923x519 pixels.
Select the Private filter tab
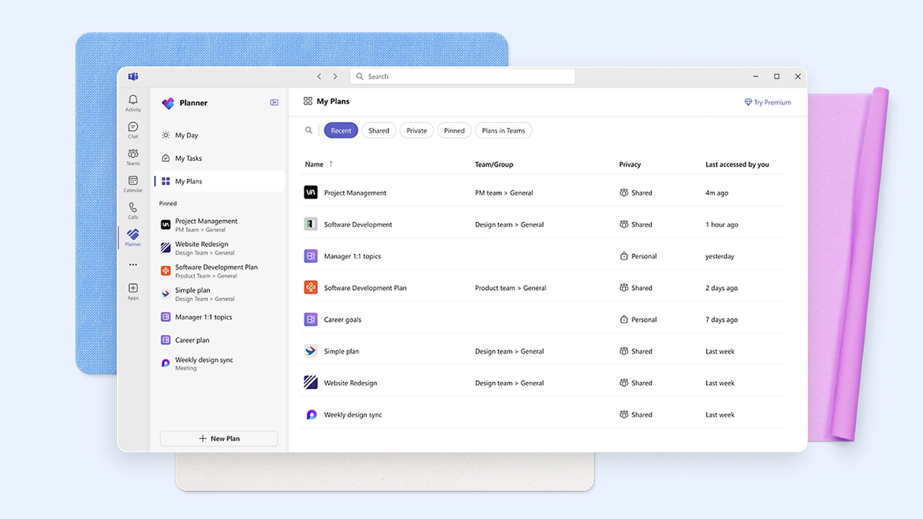tap(417, 130)
